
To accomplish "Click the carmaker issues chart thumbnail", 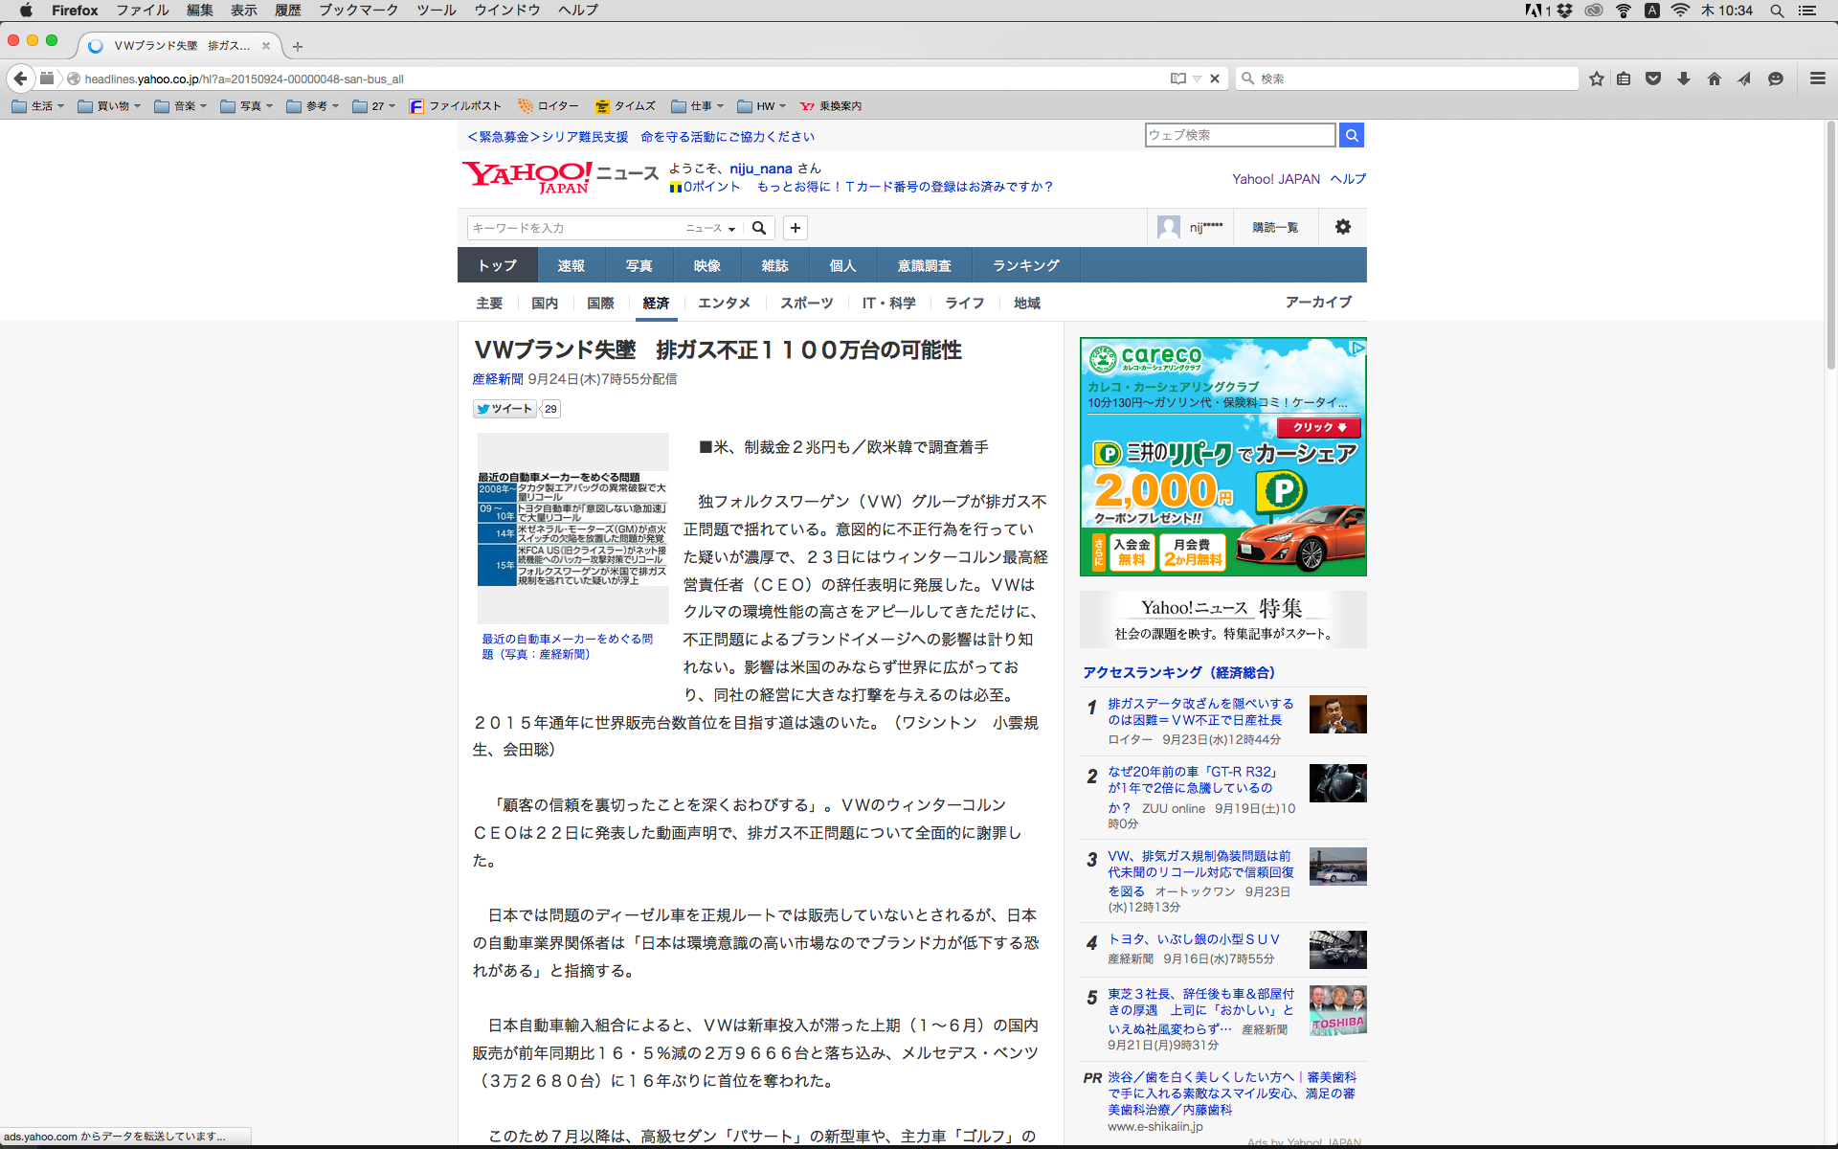I will [x=572, y=529].
